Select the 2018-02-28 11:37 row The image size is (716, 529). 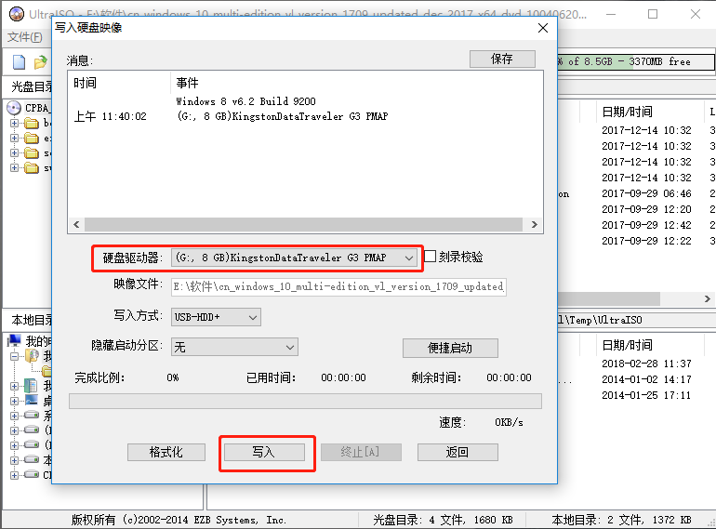[646, 364]
